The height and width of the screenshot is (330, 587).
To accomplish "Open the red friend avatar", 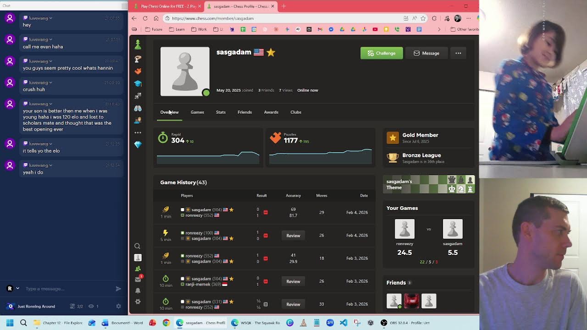I will (411, 301).
